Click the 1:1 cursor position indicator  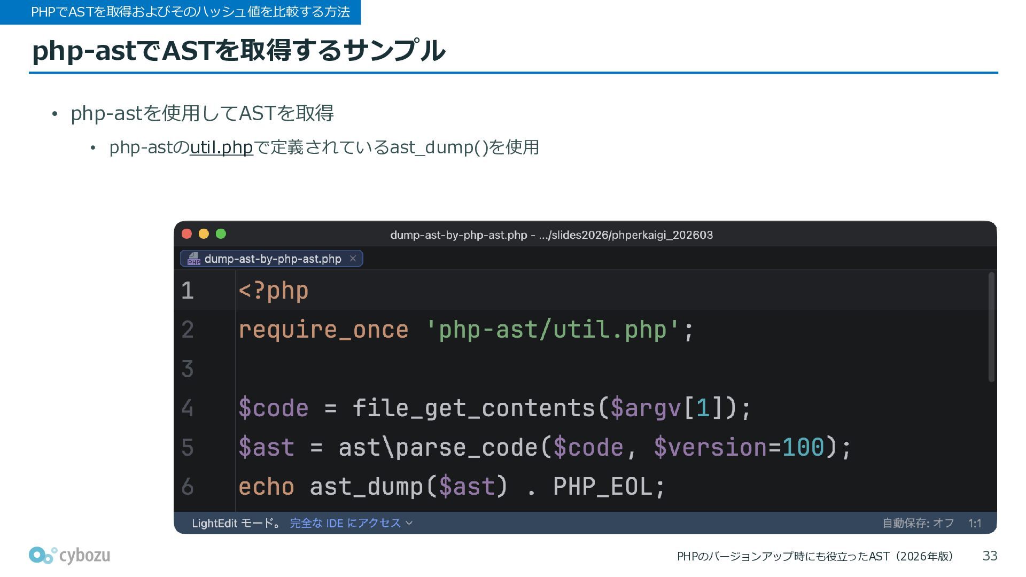coord(975,523)
